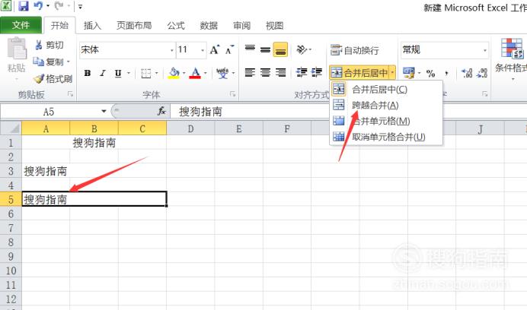Toggle Bold formatting

(88, 73)
